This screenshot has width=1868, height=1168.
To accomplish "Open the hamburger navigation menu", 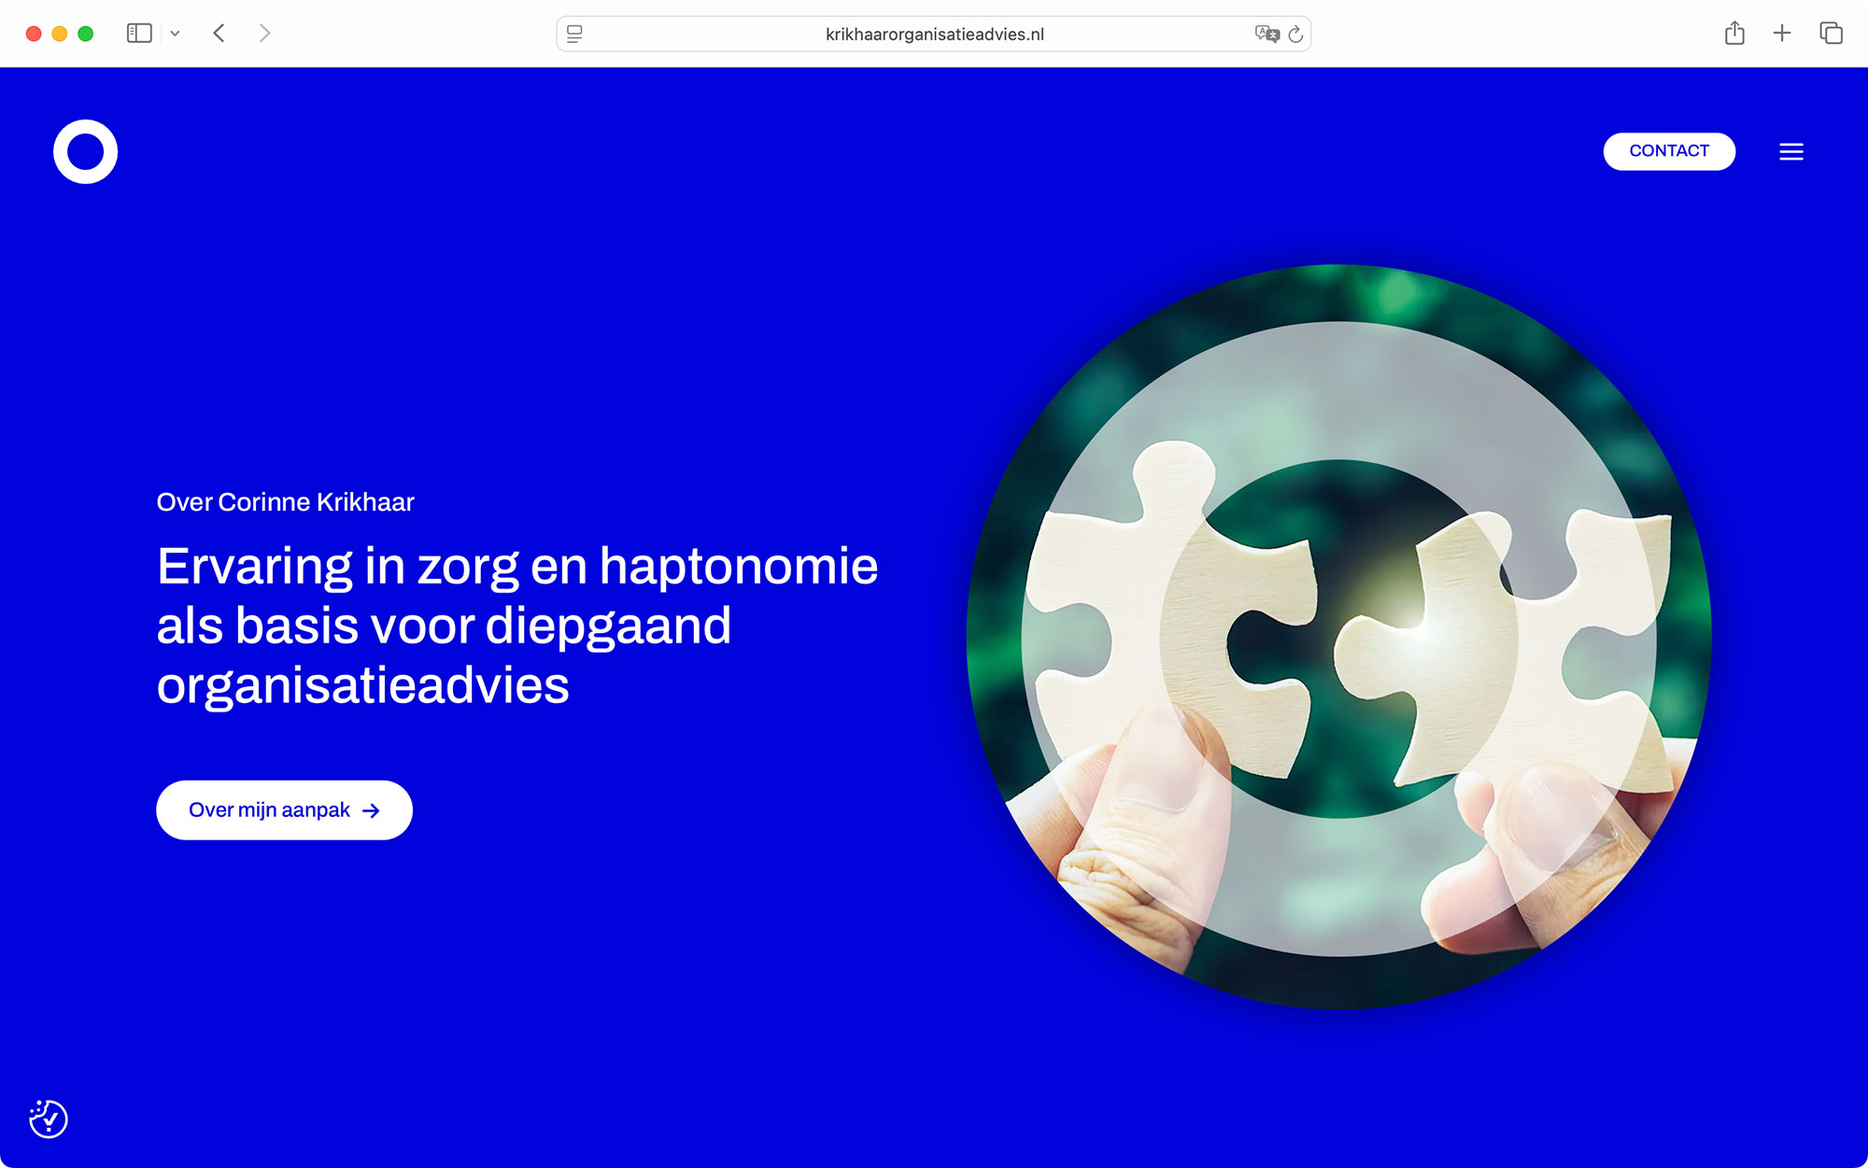I will (x=1791, y=151).
